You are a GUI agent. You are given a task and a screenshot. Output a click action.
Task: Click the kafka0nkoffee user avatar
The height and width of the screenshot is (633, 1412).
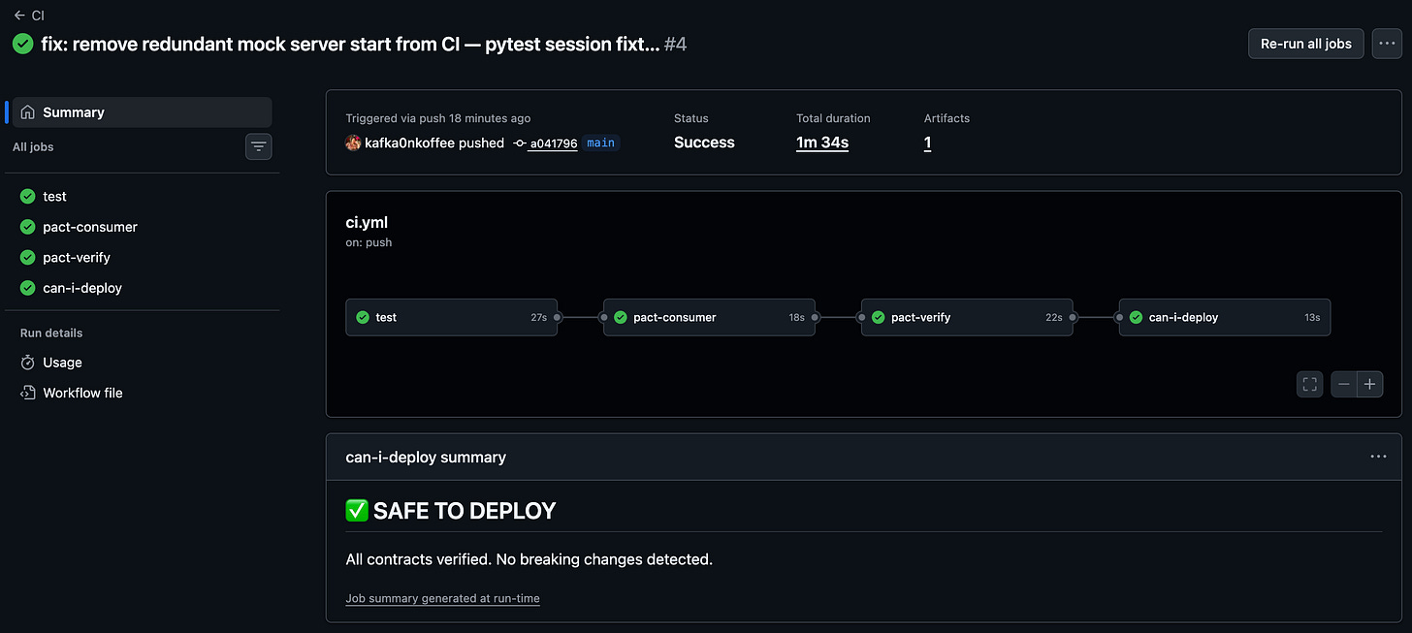point(353,142)
